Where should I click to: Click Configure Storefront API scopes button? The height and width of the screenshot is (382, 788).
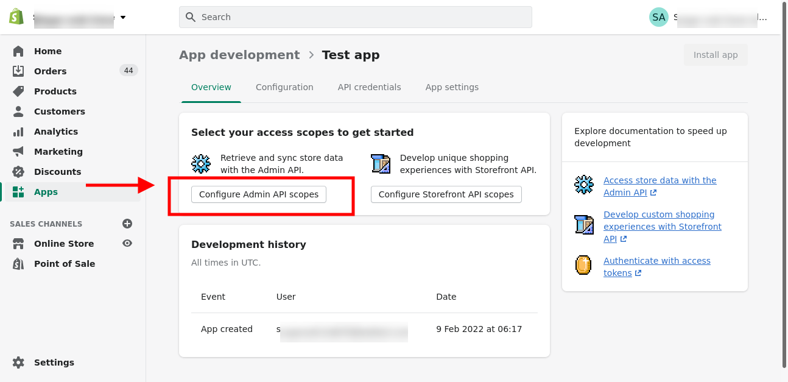[x=446, y=194]
